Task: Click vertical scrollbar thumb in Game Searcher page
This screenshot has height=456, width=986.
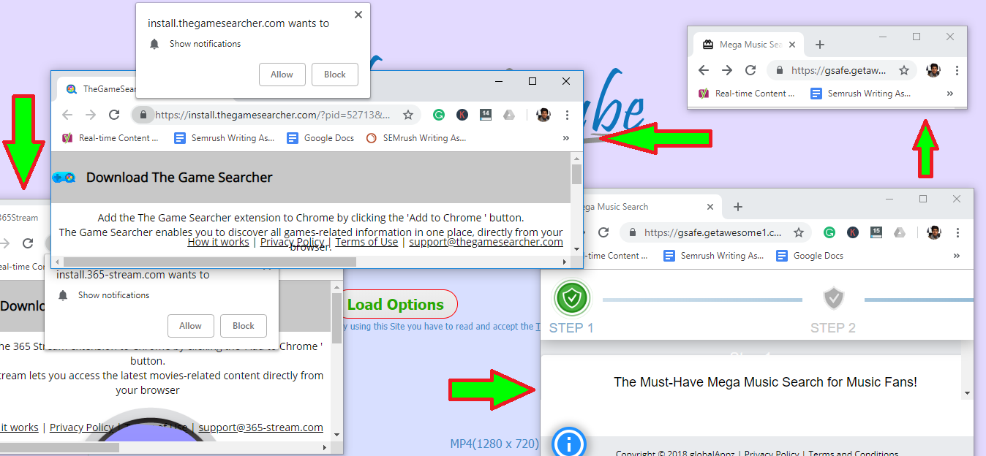Action: tap(576, 174)
